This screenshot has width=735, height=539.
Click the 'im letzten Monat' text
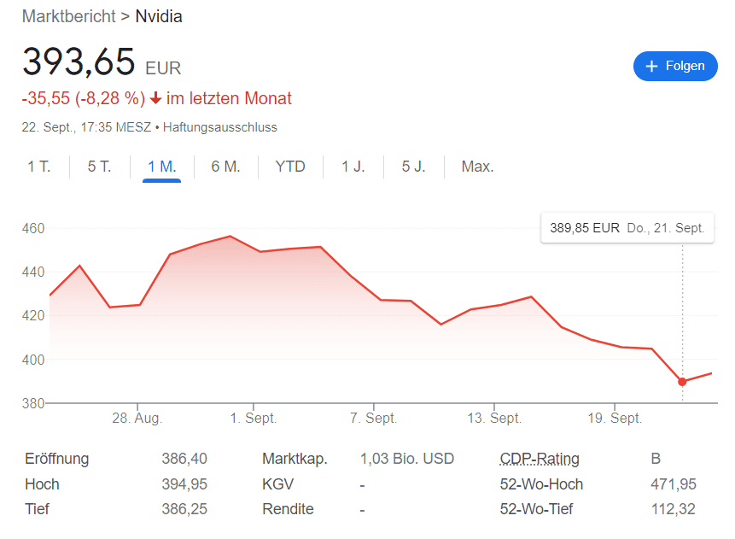click(229, 98)
